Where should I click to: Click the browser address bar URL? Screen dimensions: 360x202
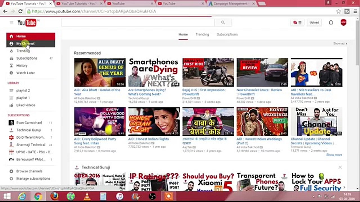coord(94,12)
